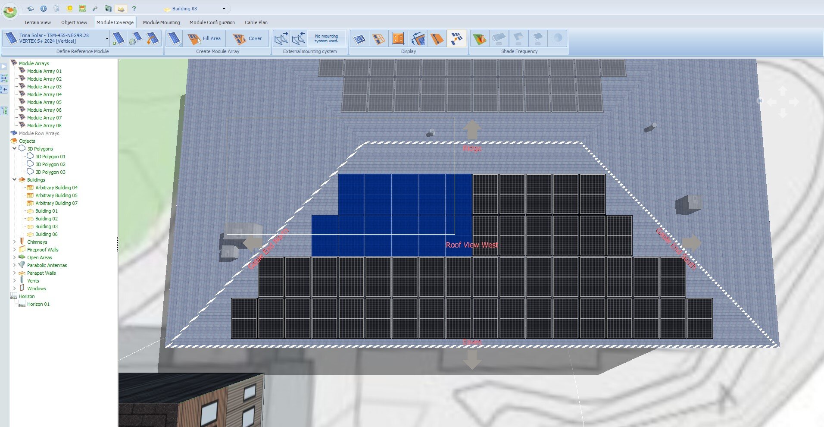Screen dimensions: 824x427
Task: Open the camera screenshot tool
Action: point(108,9)
